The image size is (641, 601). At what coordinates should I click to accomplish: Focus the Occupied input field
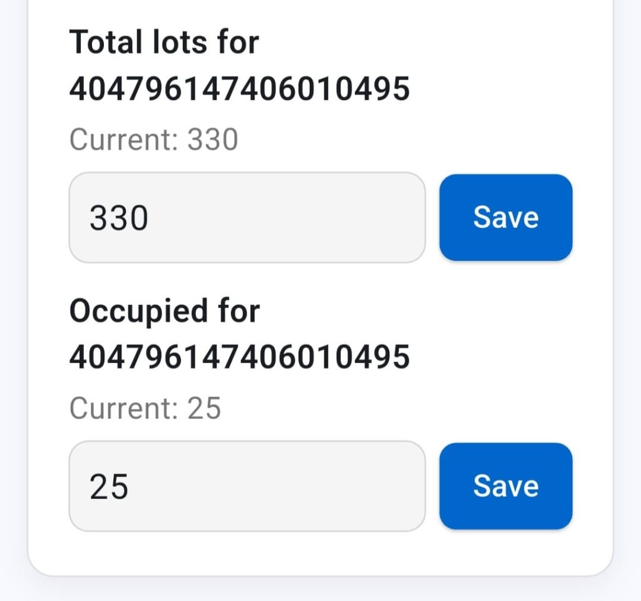click(x=247, y=486)
